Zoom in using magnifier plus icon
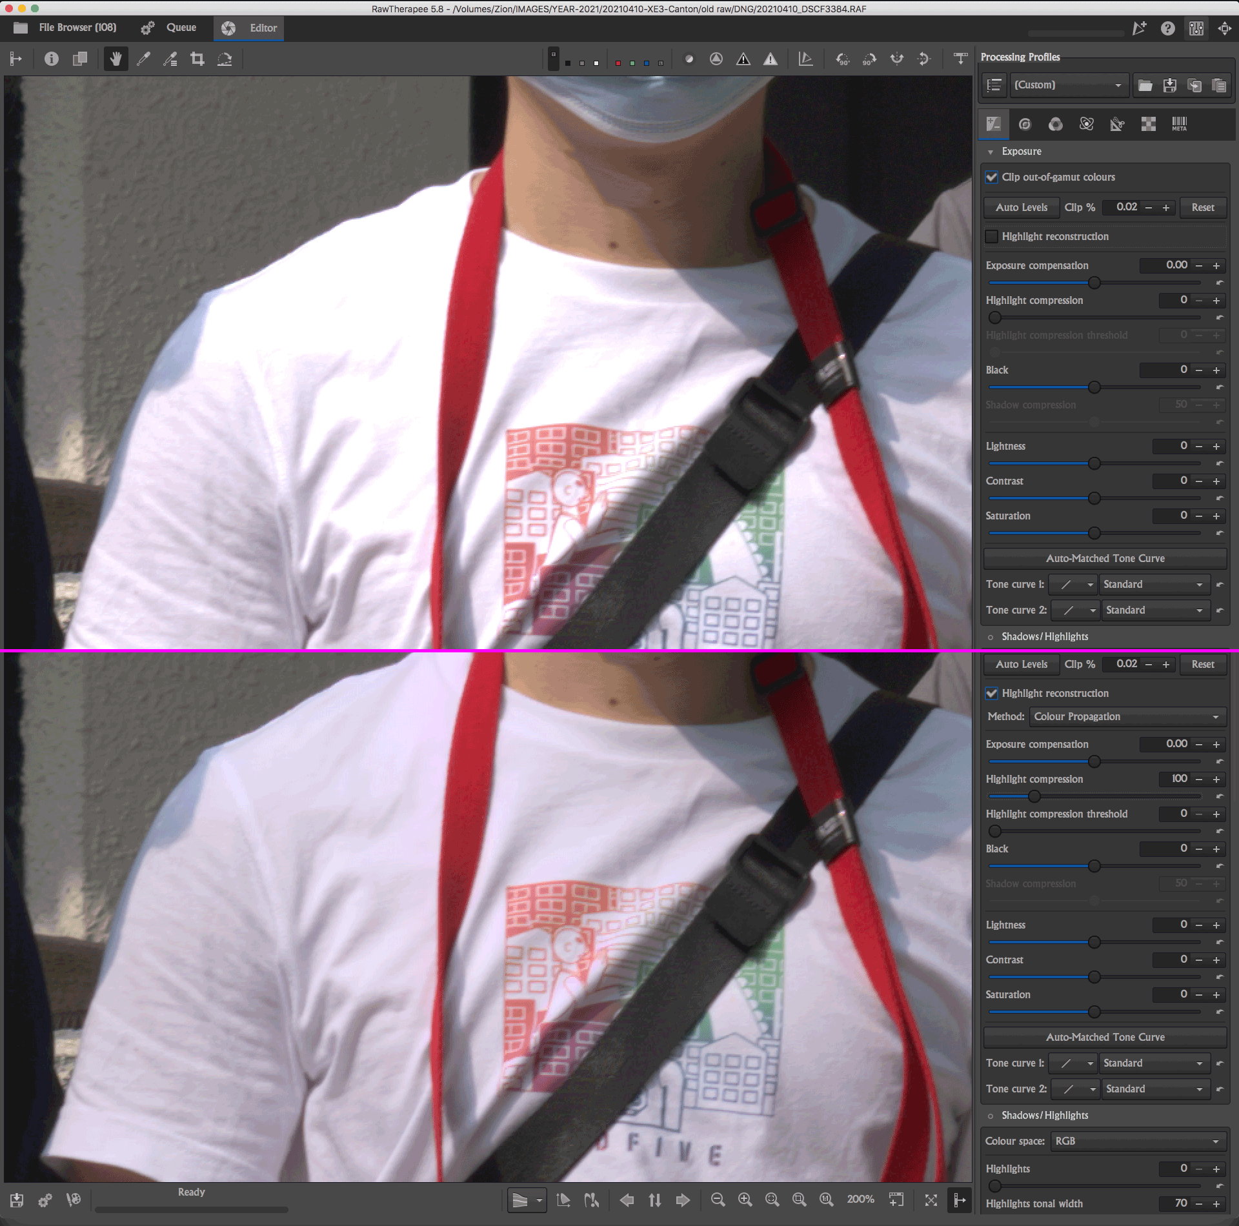 745,1200
